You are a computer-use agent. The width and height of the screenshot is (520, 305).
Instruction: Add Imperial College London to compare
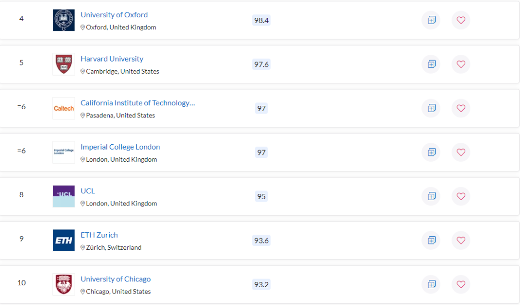(x=431, y=152)
